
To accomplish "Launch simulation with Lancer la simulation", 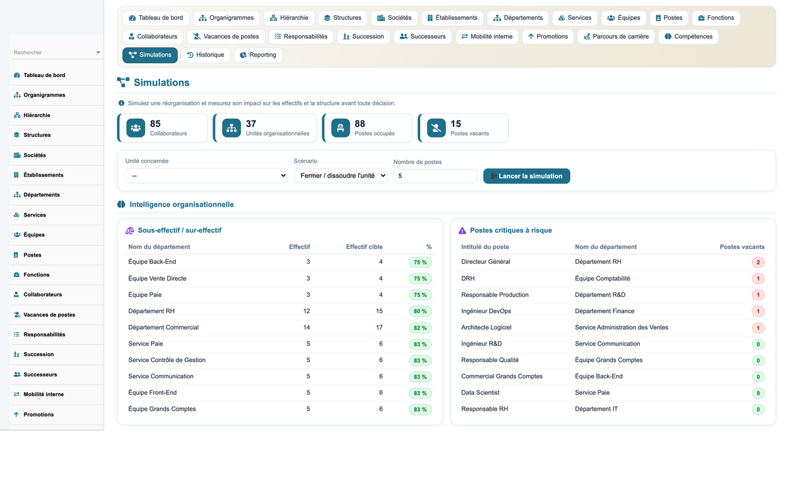I will [527, 176].
